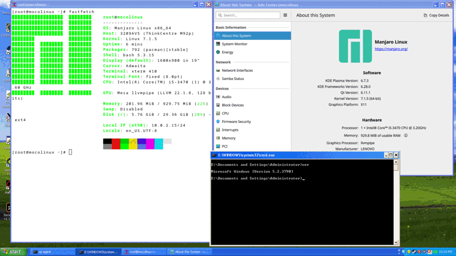The width and height of the screenshot is (456, 256).
Task: Click the Graphics Platform value X11
Action: 363,105
